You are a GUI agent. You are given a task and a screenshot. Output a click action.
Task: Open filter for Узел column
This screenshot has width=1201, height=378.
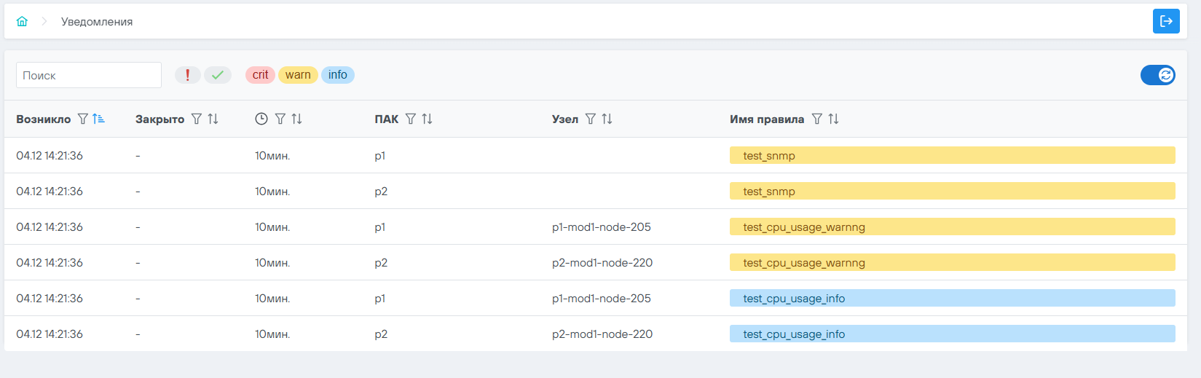[591, 119]
